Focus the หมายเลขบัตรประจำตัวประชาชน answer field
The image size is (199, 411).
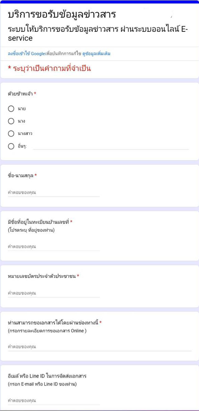54,293
